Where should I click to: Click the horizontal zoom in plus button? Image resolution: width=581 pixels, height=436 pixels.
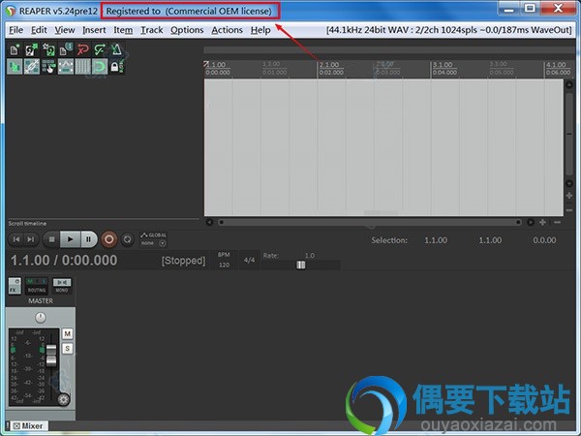pos(542,222)
